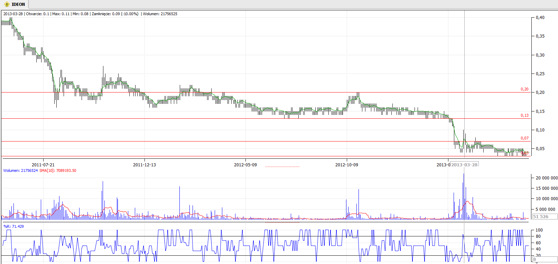Click the 0,25 price axis label

click(540, 74)
